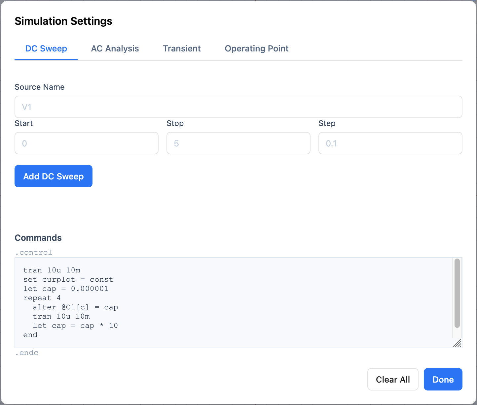This screenshot has width=477, height=405.
Task: Grab the textarea resize handle corner
Action: click(458, 343)
